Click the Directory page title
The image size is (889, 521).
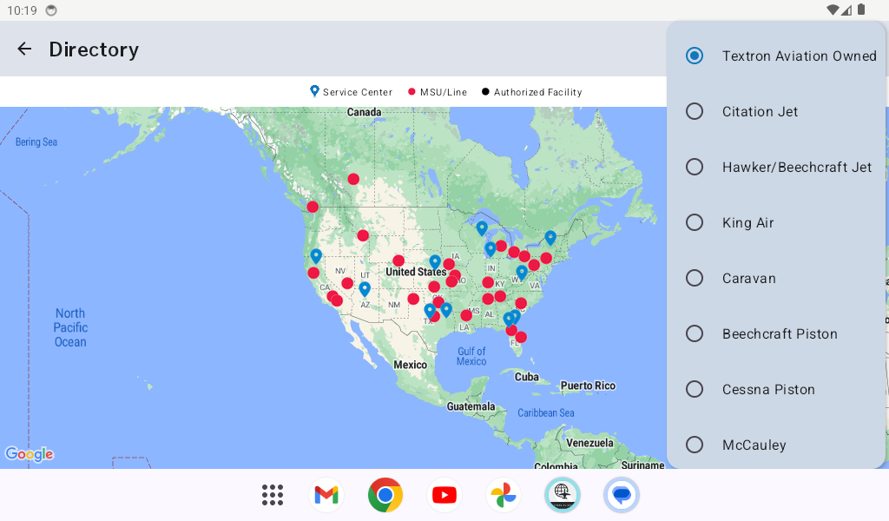94,49
